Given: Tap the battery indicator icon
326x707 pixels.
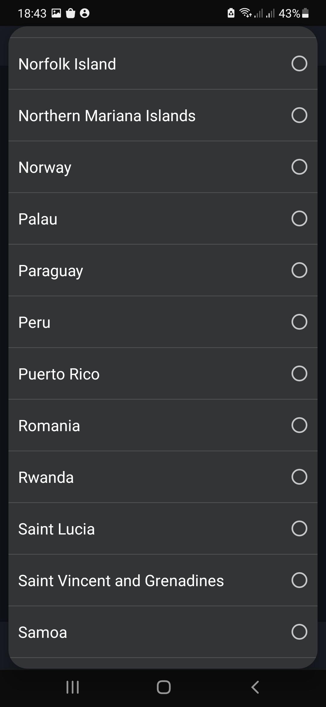Looking at the screenshot, I should (x=305, y=13).
